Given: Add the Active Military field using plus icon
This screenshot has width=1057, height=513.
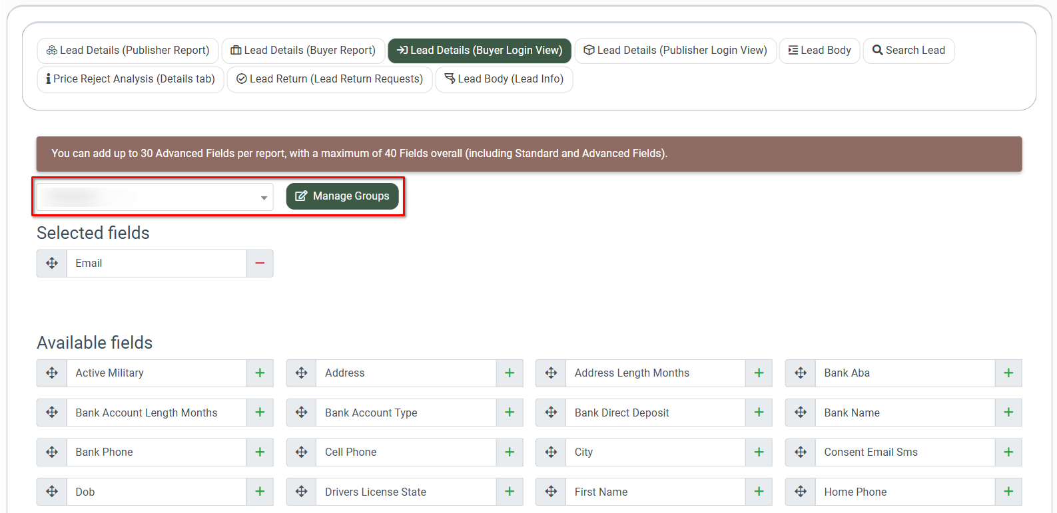Looking at the screenshot, I should point(260,373).
